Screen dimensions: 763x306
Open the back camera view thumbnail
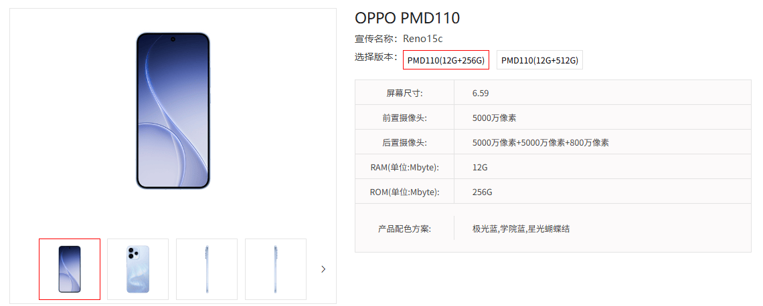(138, 269)
